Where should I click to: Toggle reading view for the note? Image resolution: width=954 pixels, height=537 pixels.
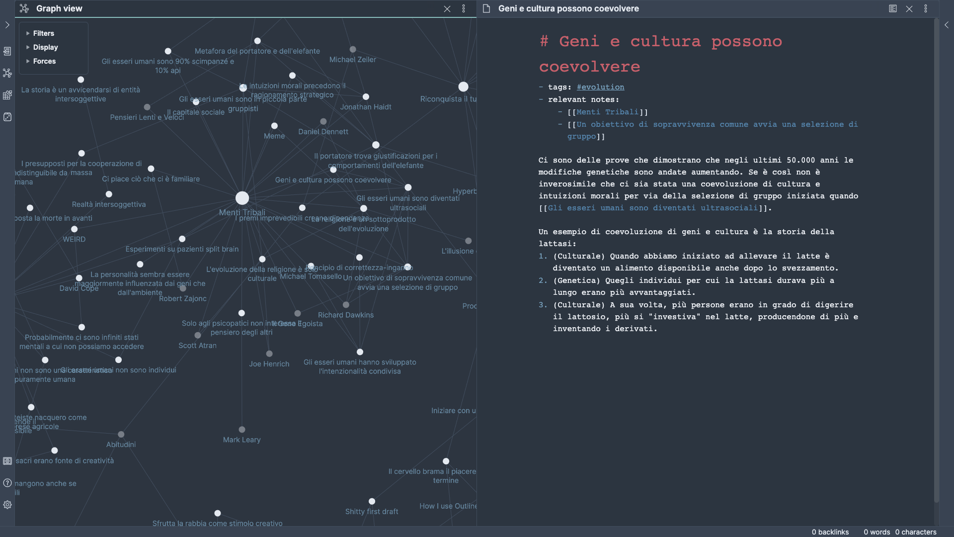click(x=892, y=8)
